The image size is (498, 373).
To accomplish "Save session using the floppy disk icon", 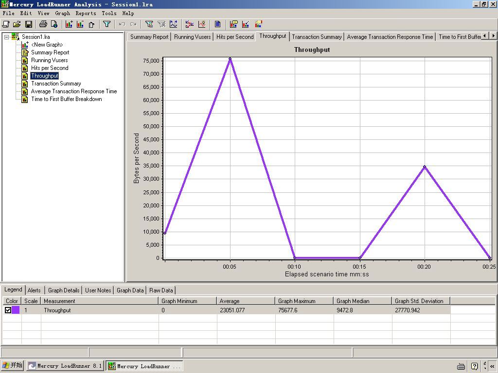I will point(29,24).
